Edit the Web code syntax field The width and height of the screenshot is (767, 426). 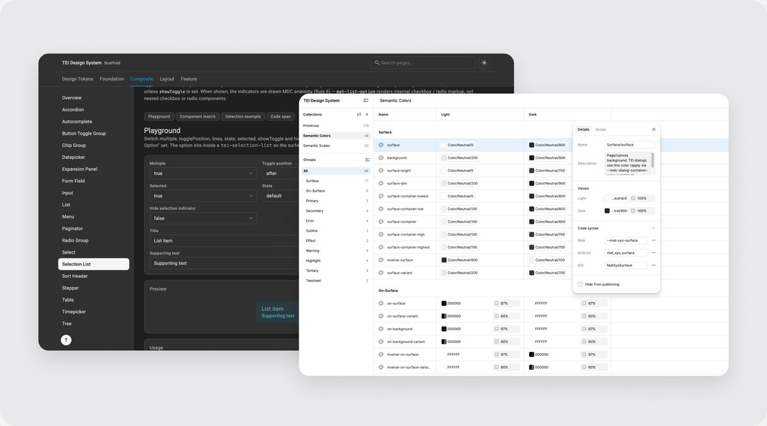(x=626, y=240)
